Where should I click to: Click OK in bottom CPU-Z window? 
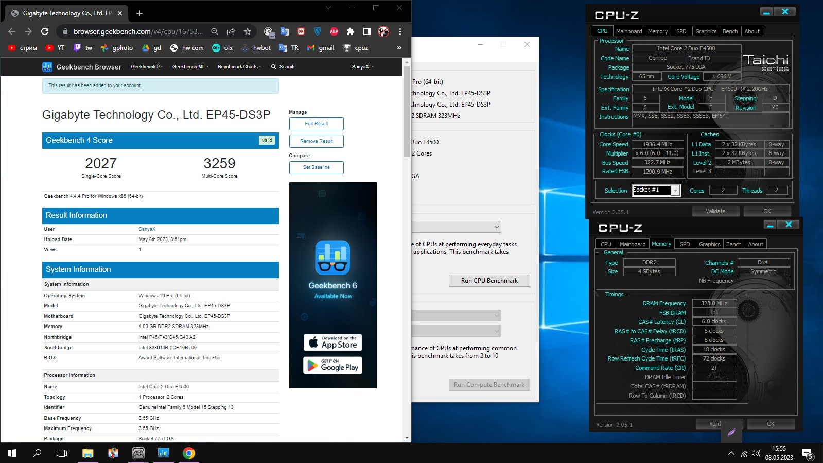[x=771, y=424]
